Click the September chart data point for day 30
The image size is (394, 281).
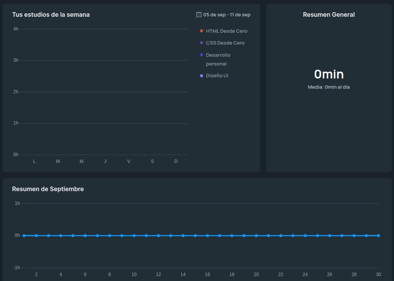378,236
